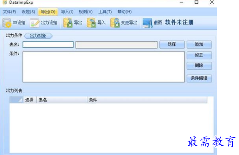Click the 条件 column header in list
Viewport: 239px width, 155px height.
click(x=147, y=100)
